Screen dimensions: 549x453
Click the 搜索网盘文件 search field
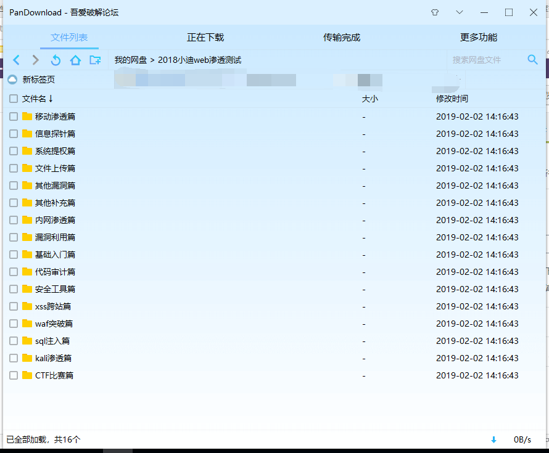(x=484, y=60)
